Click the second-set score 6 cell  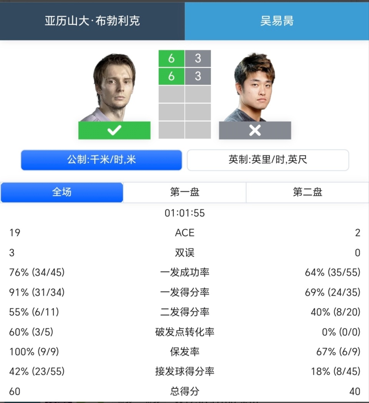click(x=171, y=76)
